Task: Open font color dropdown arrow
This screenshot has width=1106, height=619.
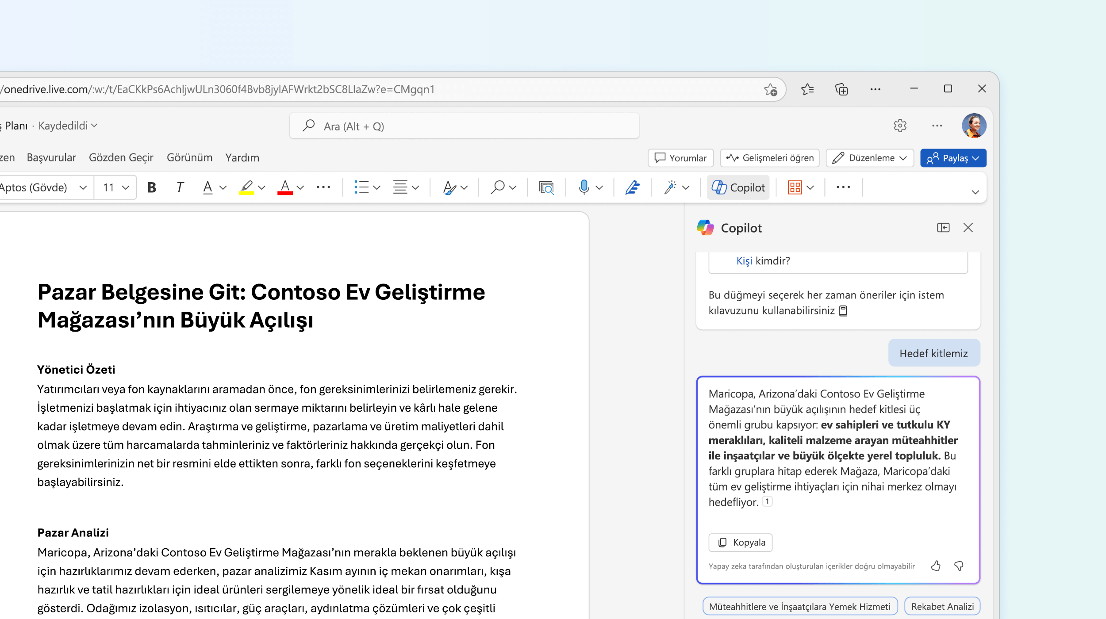Action: (x=300, y=188)
